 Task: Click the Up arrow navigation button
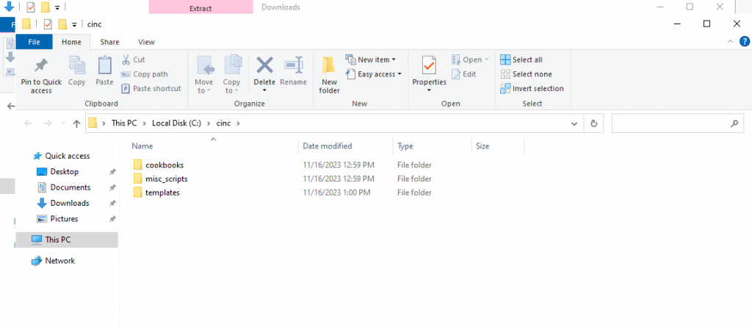point(76,123)
